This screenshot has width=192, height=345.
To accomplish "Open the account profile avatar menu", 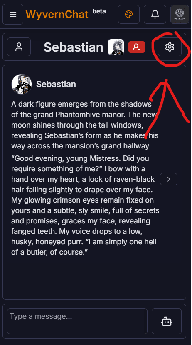I will point(180,14).
